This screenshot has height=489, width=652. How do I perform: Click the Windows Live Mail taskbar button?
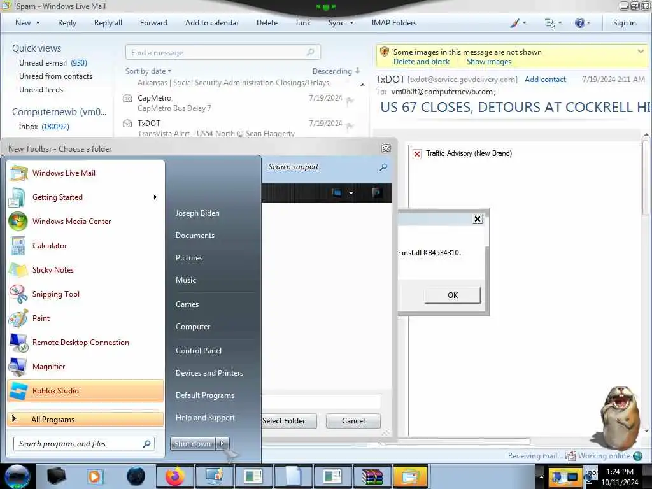[x=409, y=476]
